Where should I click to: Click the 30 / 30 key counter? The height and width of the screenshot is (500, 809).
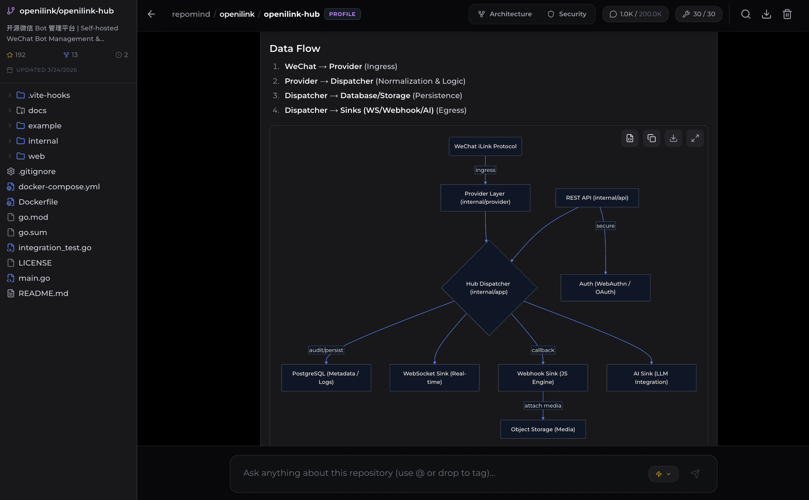click(x=699, y=14)
